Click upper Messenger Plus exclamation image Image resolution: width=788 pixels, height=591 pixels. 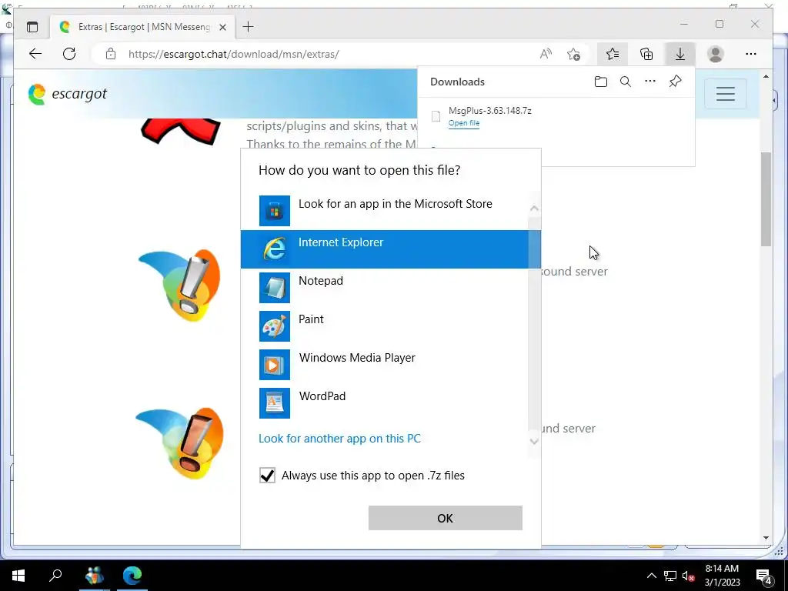pos(179,285)
